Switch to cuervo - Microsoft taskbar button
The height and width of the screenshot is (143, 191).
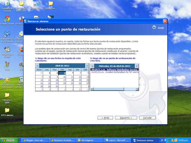click(117, 140)
